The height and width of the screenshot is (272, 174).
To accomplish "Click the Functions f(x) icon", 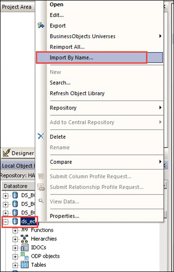I will [x=24, y=230].
